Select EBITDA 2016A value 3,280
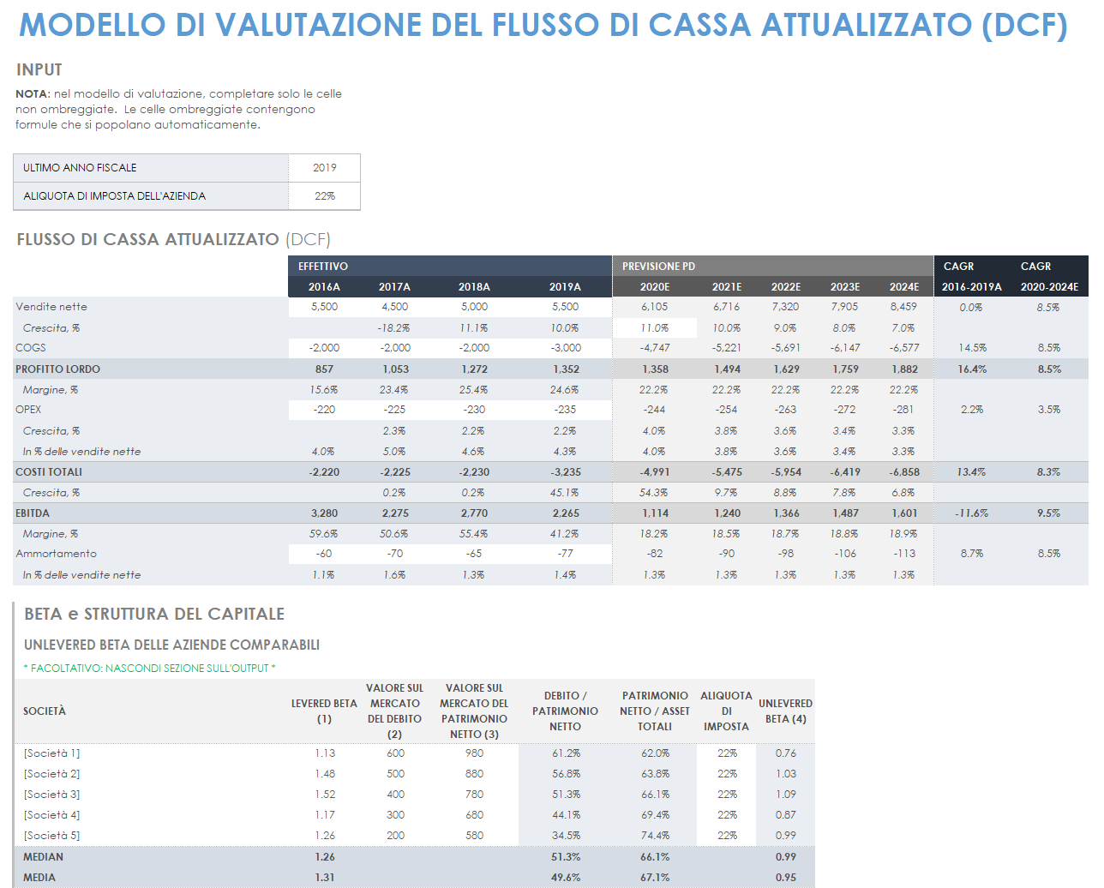Screen dimensions: 1104x888 pyautogui.click(x=324, y=513)
